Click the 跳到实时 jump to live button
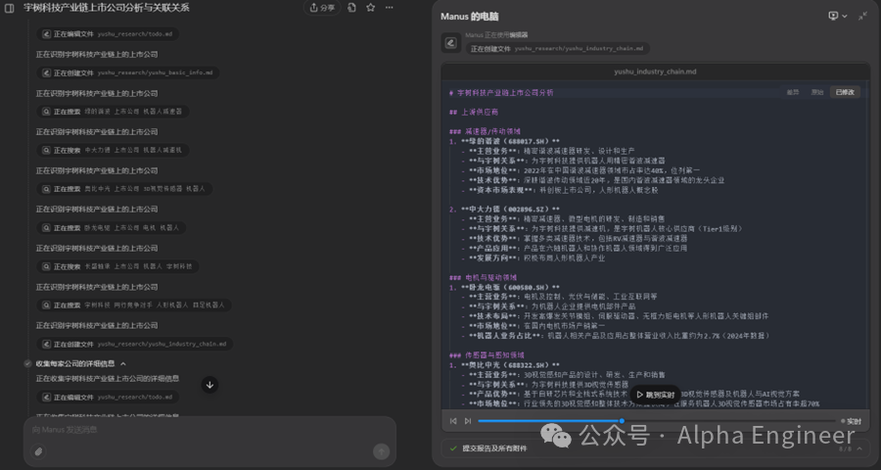 656,396
